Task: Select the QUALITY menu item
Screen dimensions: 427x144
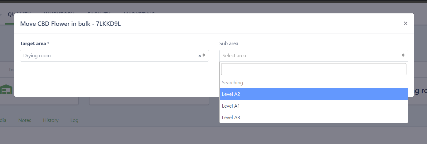Action: pyautogui.click(x=19, y=14)
